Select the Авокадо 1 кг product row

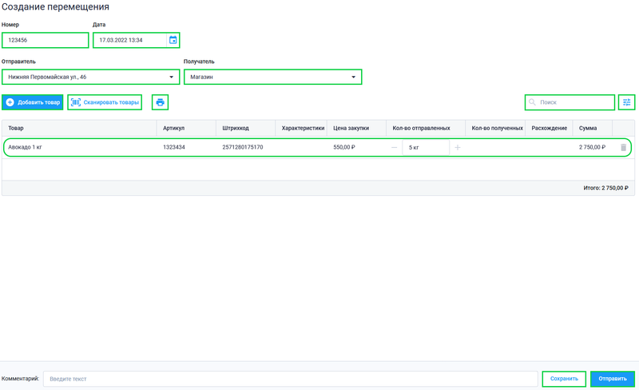(80, 148)
